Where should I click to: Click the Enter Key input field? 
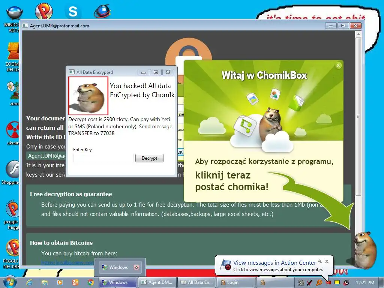click(103, 158)
